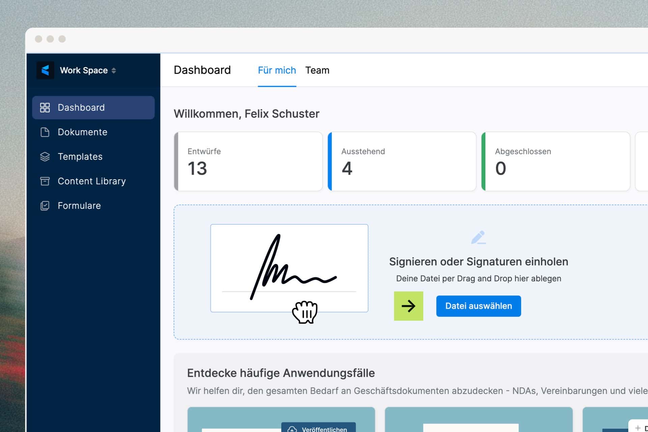The image size is (648, 432).
Task: Expand the workspace selector arrows
Action: coord(113,71)
